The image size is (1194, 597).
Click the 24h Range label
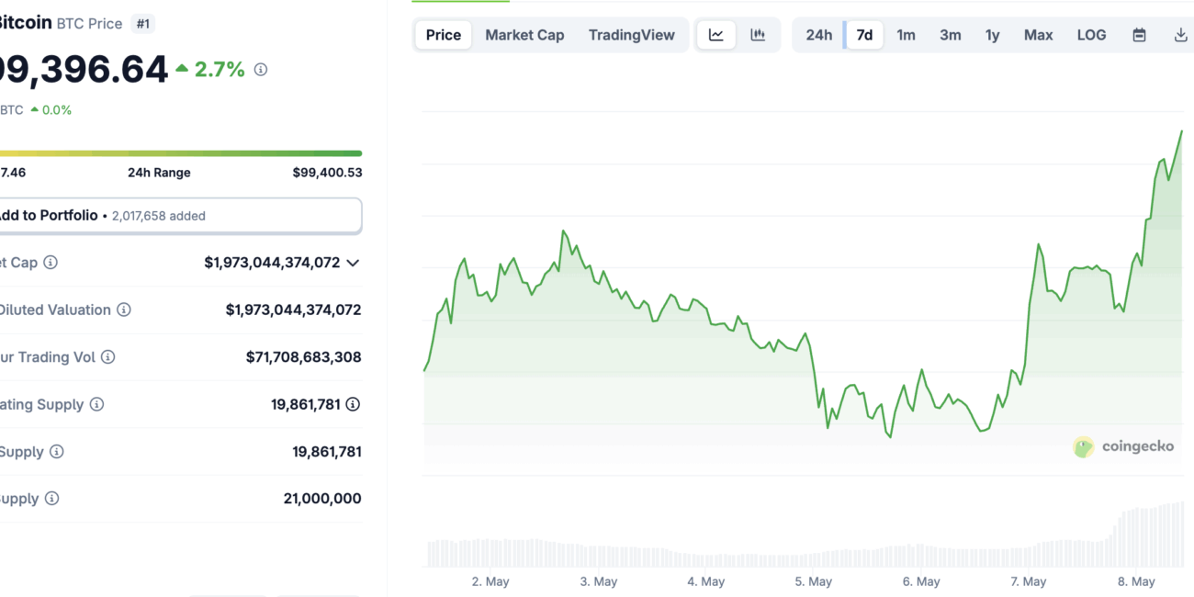click(x=159, y=173)
